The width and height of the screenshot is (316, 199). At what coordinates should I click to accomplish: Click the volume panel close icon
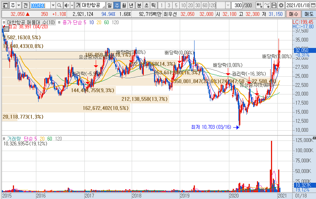314,138
